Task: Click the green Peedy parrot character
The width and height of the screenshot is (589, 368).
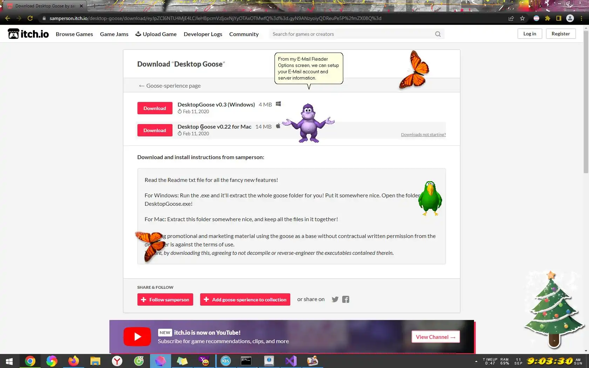Action: coord(430,198)
